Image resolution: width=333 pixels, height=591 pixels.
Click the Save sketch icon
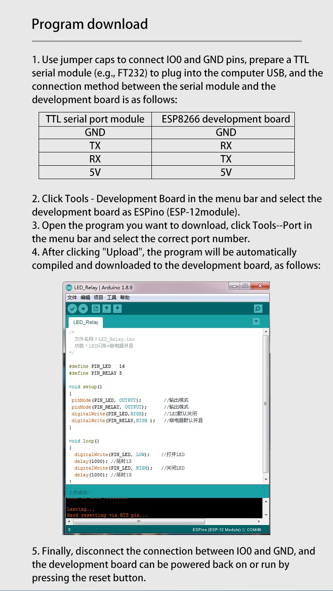[x=117, y=309]
